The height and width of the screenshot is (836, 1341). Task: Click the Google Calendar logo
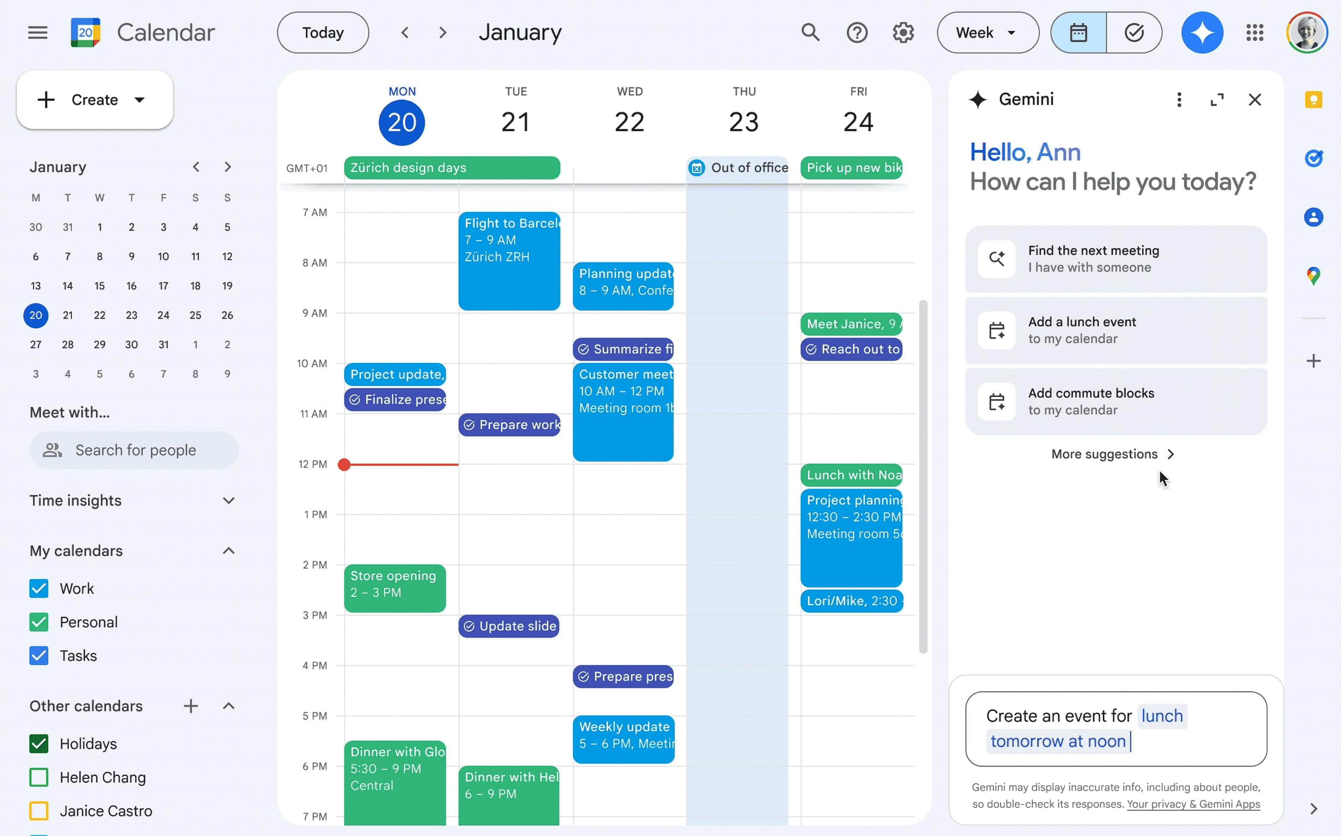(x=85, y=33)
